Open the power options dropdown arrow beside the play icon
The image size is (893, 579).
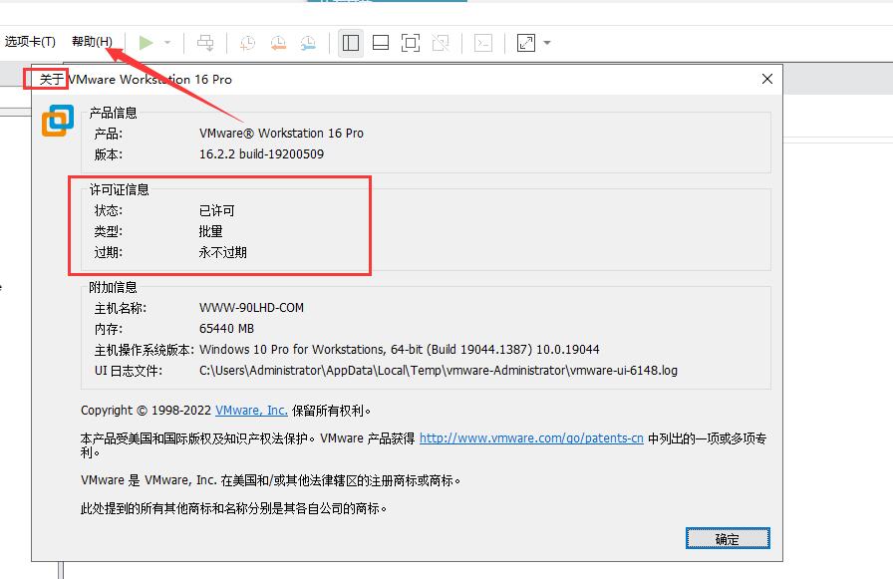point(167,43)
